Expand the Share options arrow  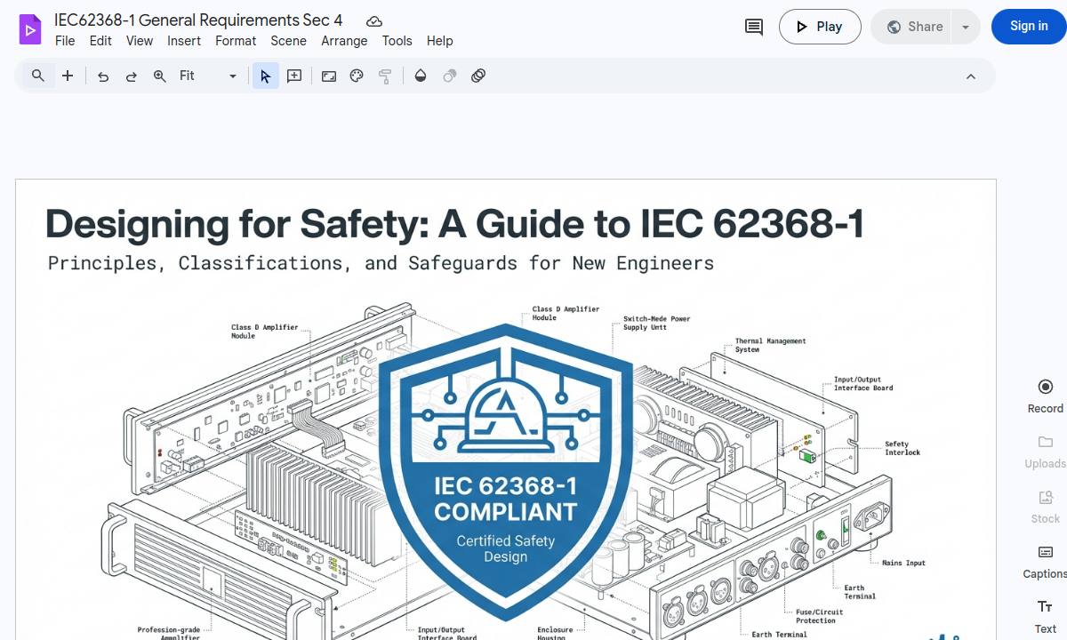click(x=966, y=27)
